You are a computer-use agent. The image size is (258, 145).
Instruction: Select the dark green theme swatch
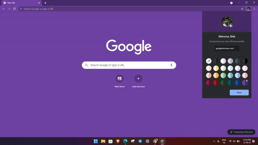223,83
